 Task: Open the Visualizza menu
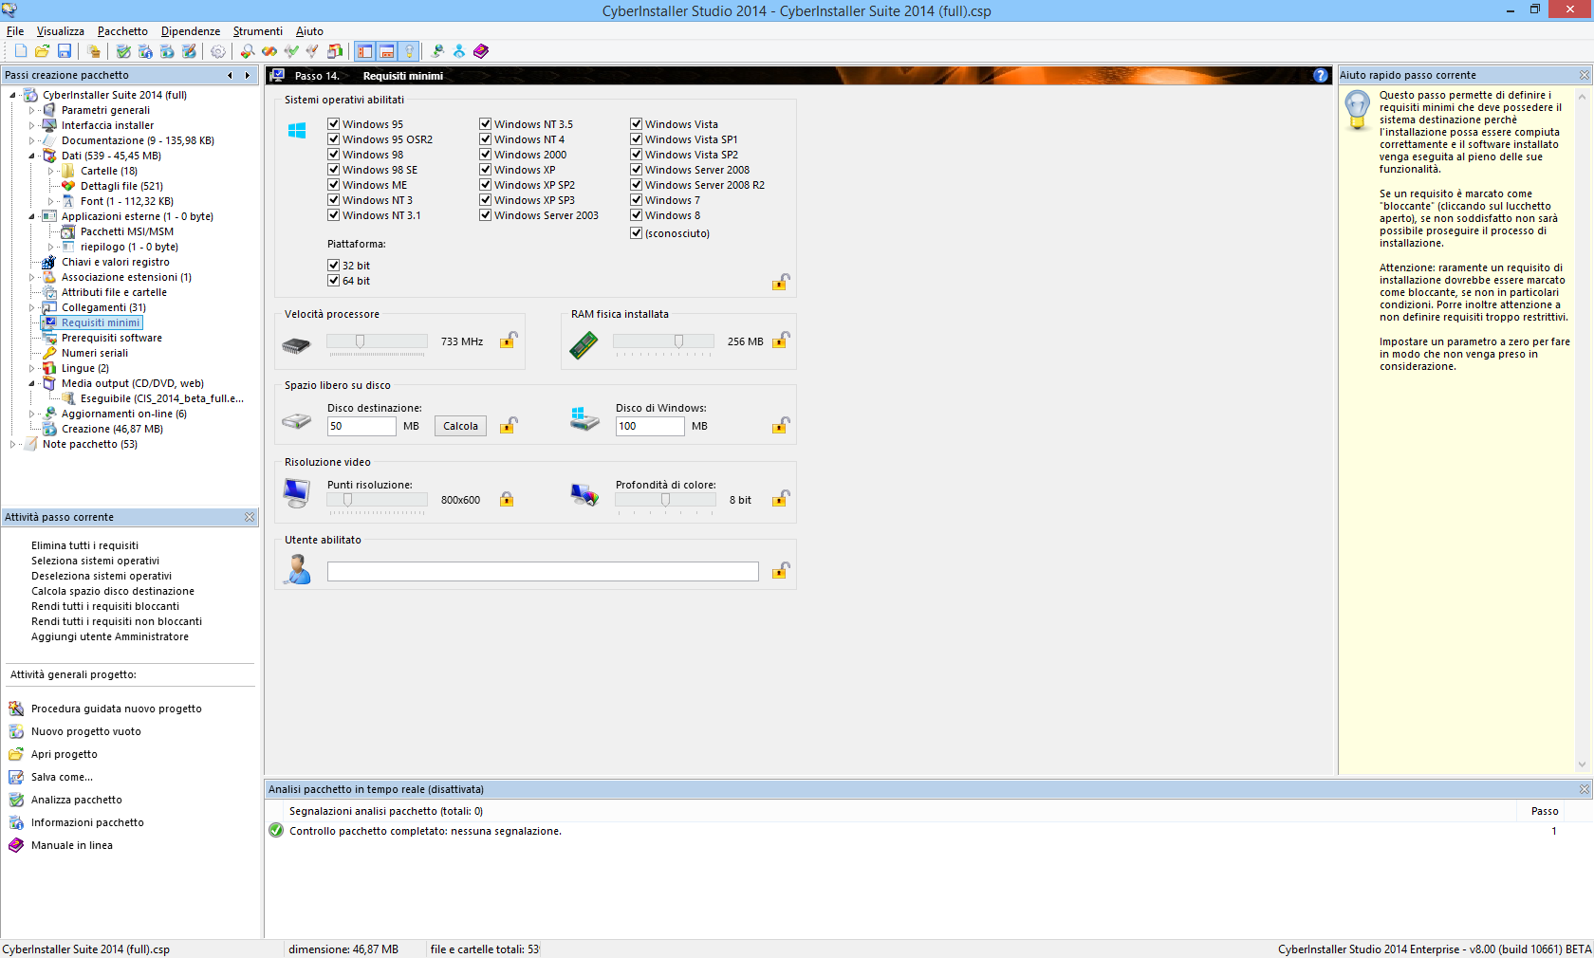coord(61,31)
